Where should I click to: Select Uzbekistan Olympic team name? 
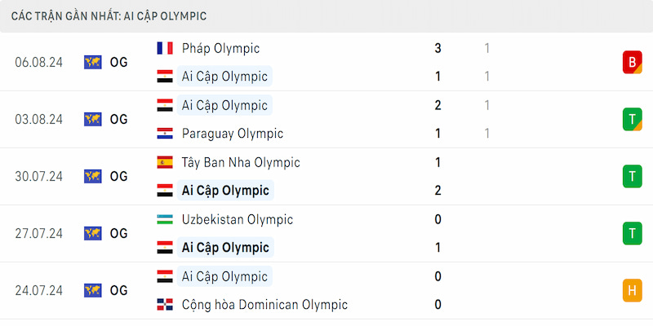coord(238,219)
